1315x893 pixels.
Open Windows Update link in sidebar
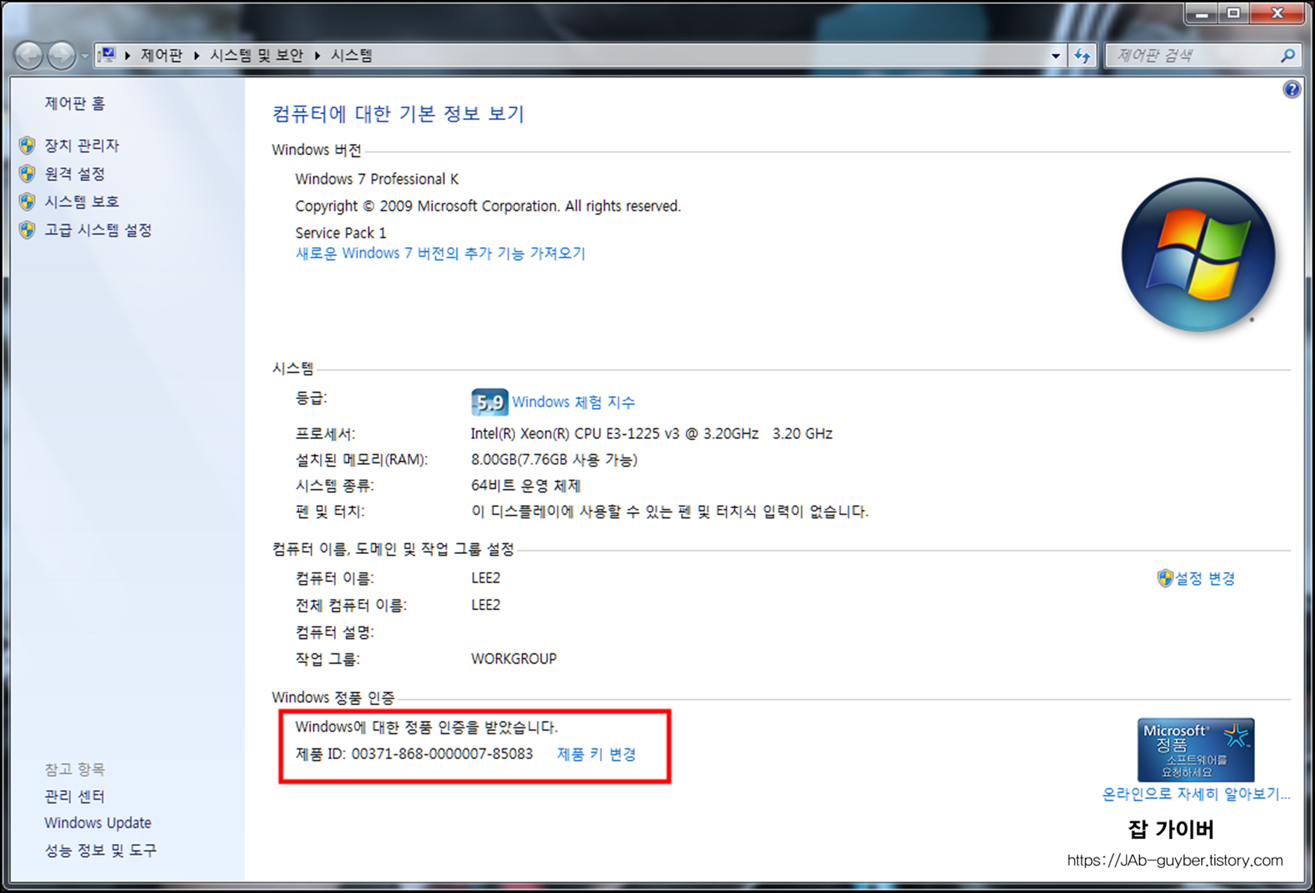point(98,823)
